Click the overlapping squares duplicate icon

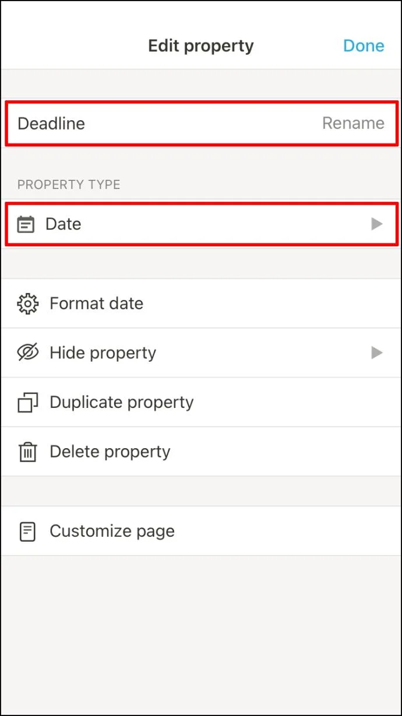[27, 403]
